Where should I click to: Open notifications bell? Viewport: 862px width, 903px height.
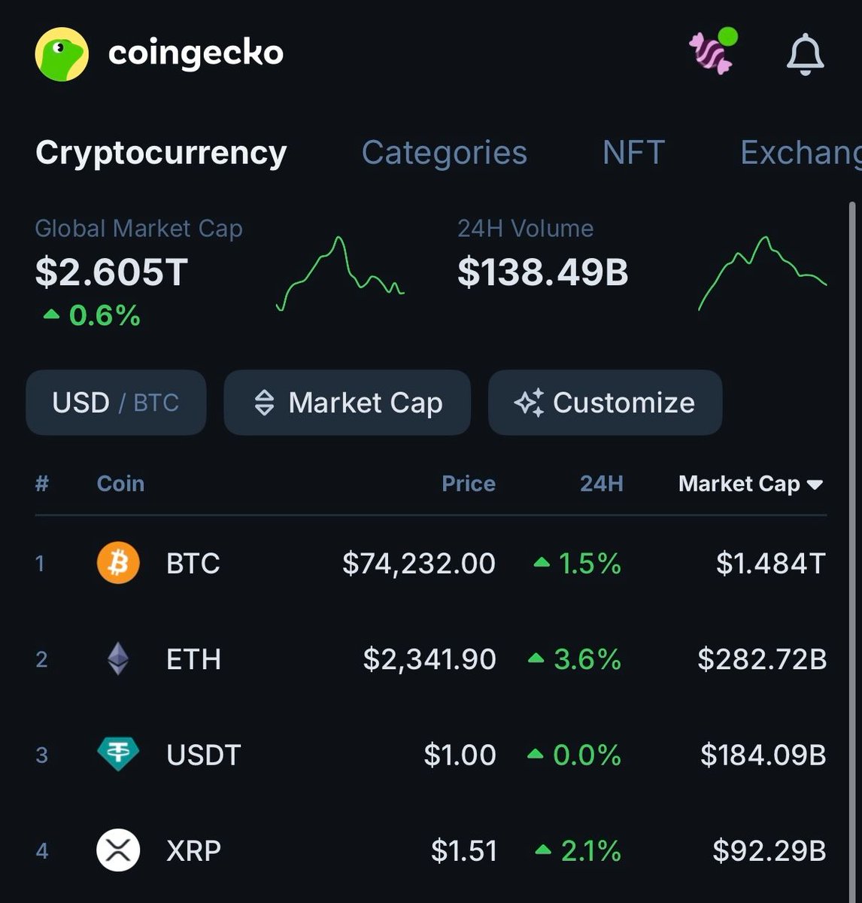tap(805, 54)
